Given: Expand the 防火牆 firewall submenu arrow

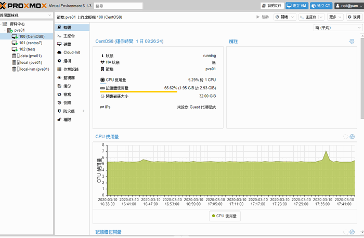Looking at the screenshot, I should click(84, 111).
